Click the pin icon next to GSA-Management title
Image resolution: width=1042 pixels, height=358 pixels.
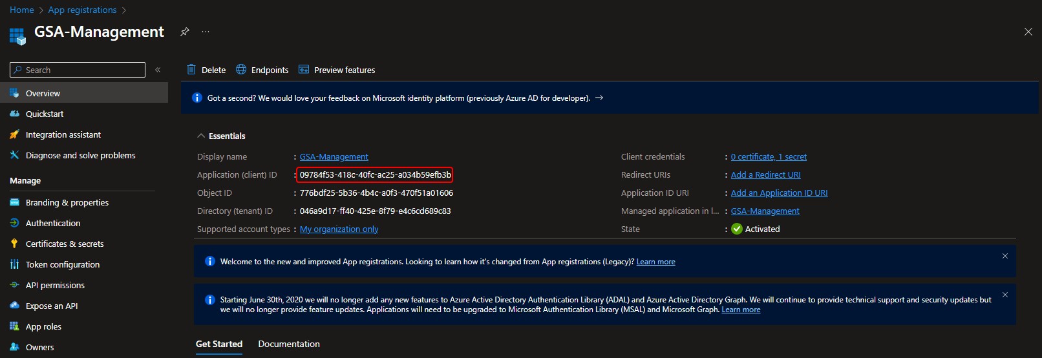[x=185, y=32]
